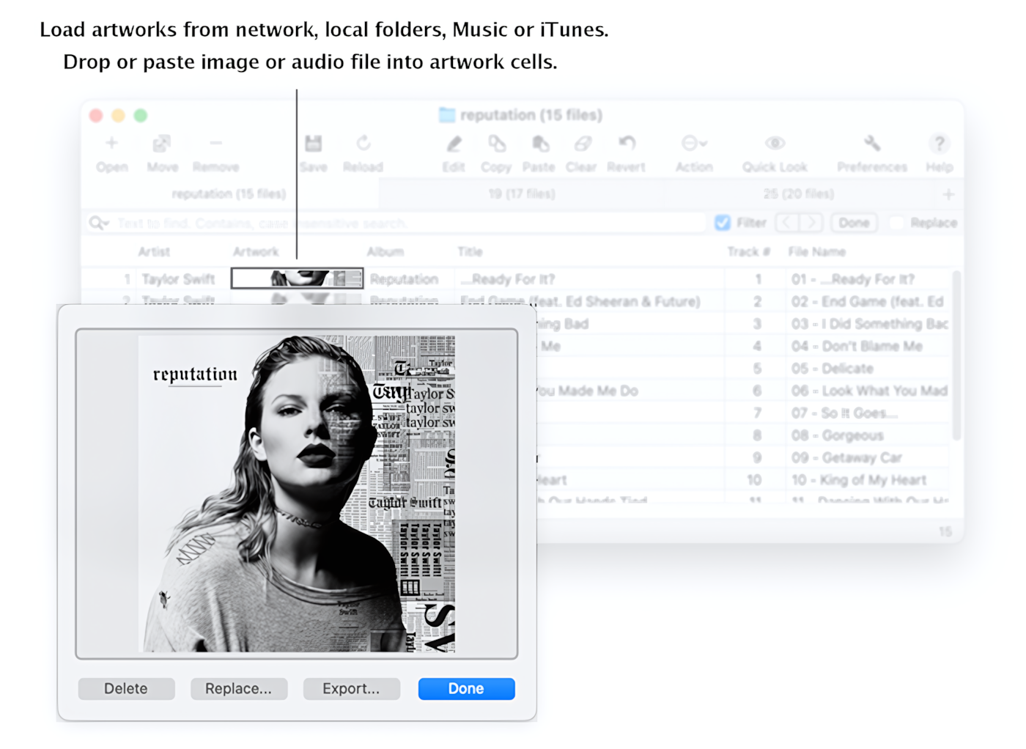Open the Action menu
The height and width of the screenshot is (749, 1026).
pyautogui.click(x=693, y=152)
